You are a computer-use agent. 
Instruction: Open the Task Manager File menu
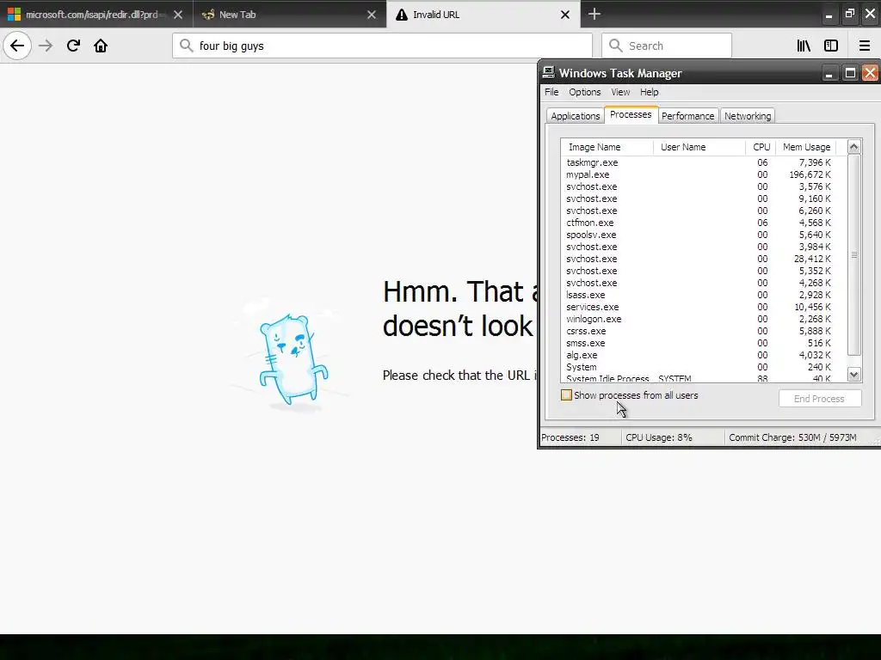[551, 92]
